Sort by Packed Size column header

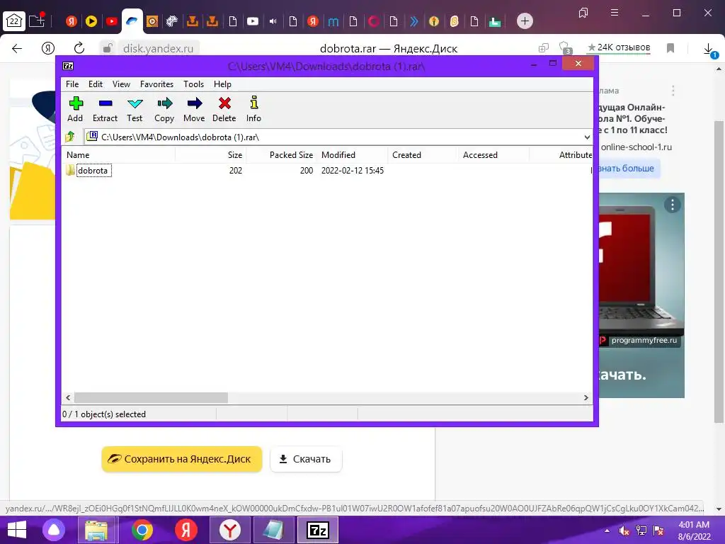(x=282, y=155)
